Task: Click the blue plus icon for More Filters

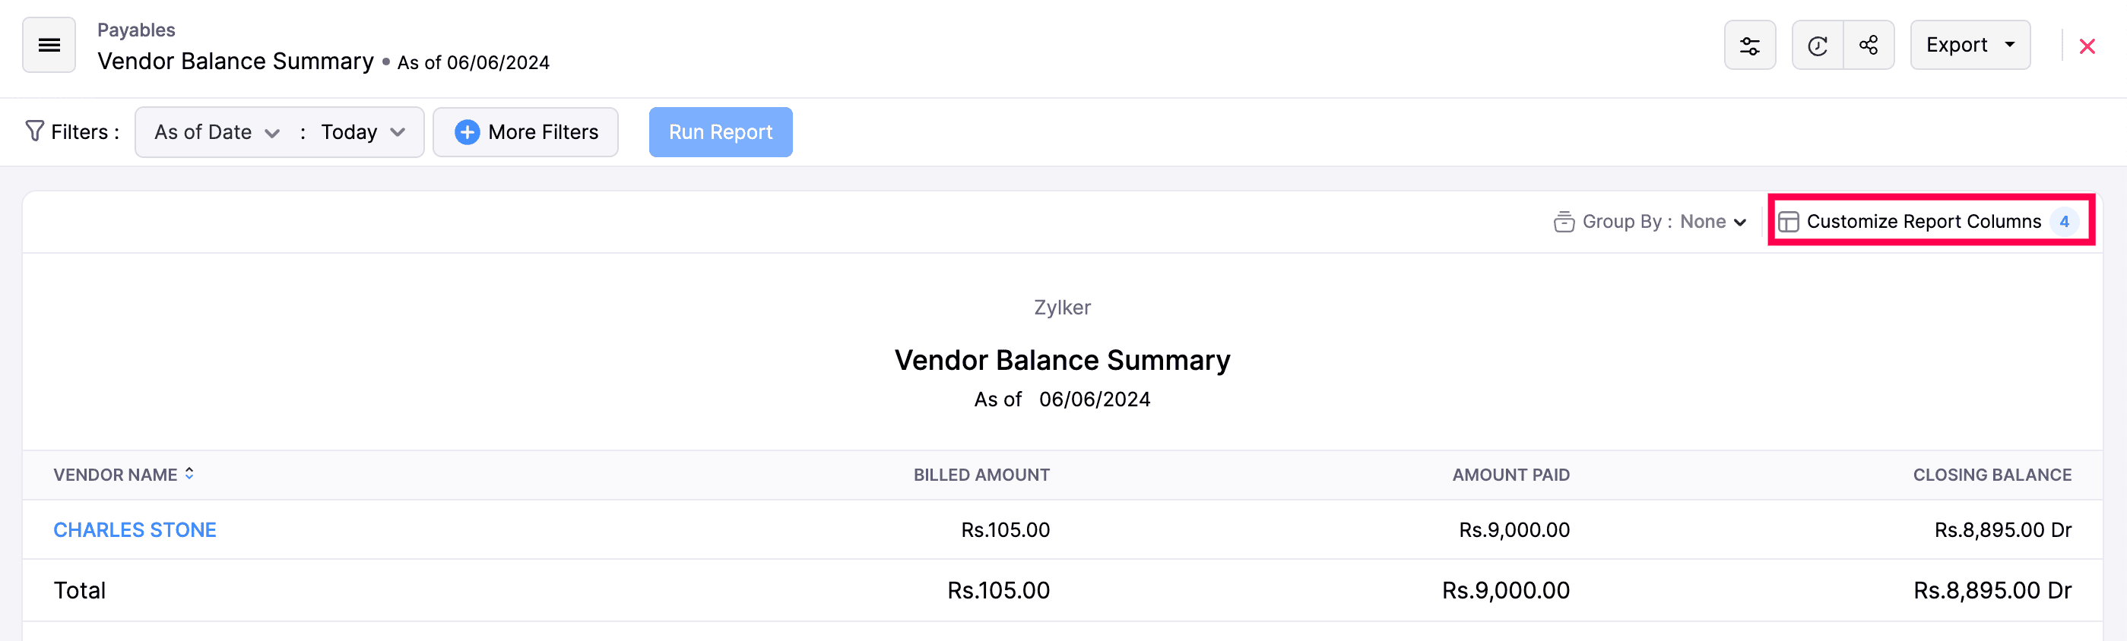Action: tap(467, 132)
